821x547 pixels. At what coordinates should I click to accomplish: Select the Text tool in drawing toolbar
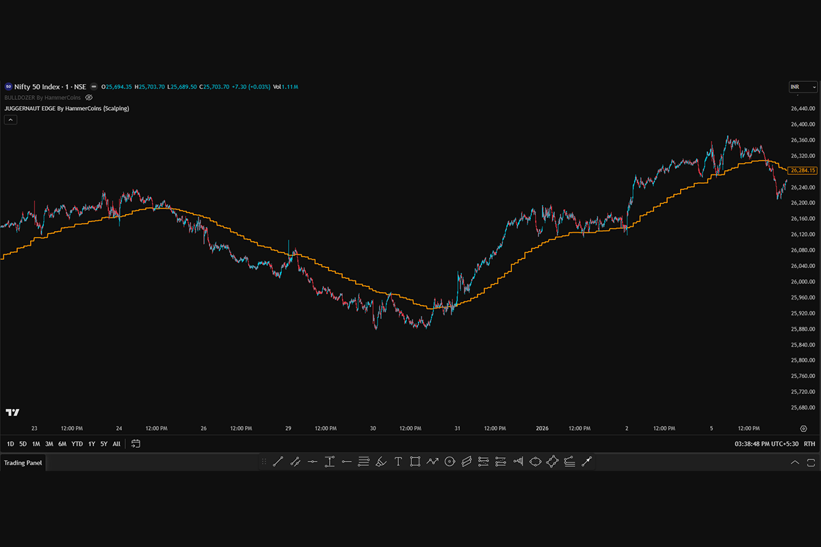coord(398,462)
